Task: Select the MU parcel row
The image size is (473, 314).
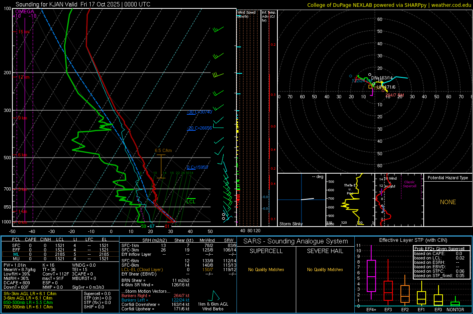Action: pyautogui.click(x=60, y=259)
